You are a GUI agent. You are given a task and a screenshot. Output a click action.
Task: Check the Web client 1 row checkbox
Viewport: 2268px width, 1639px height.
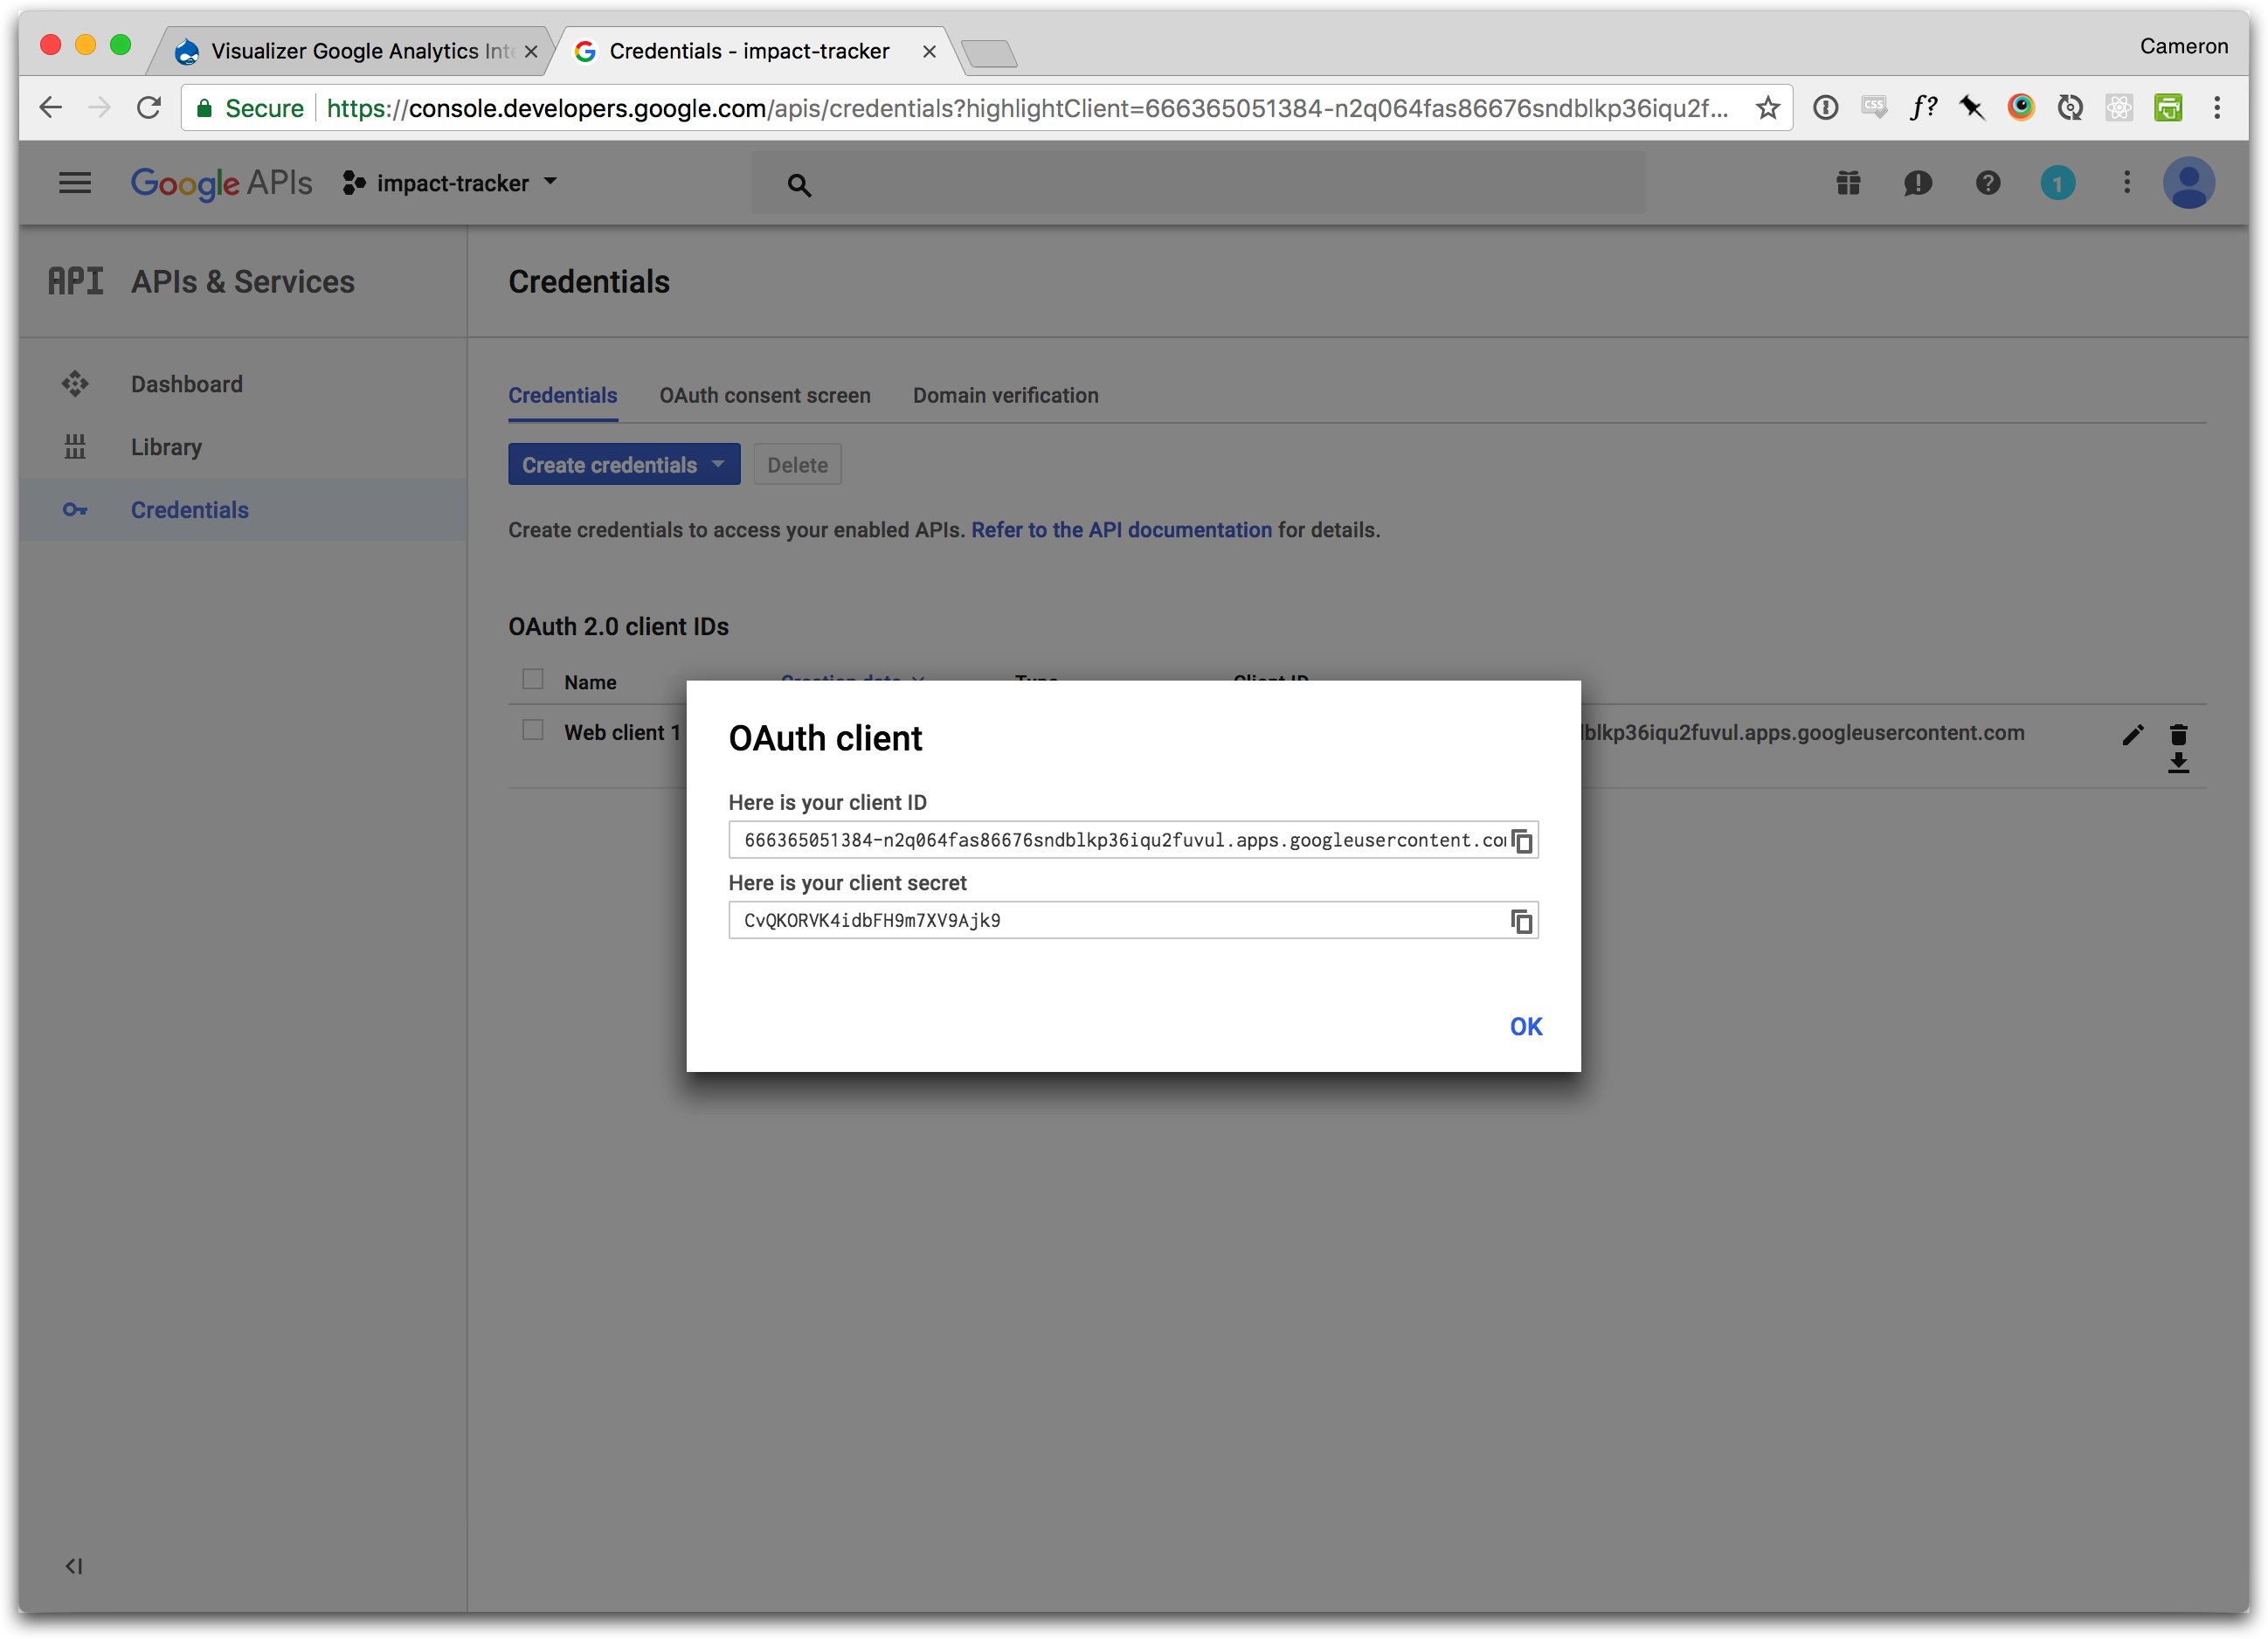pos(533,730)
